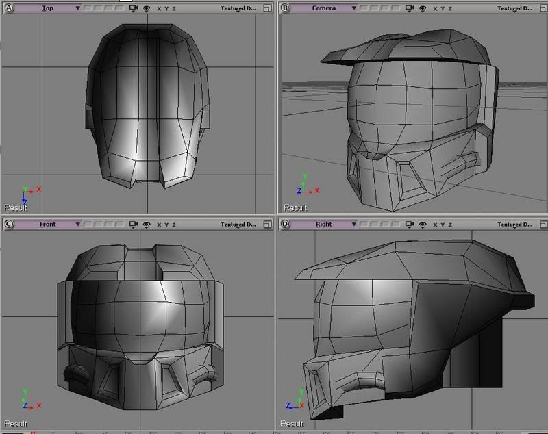Click the Result label in Top viewport
Screen dimensions: 548x434
[x=16, y=207]
